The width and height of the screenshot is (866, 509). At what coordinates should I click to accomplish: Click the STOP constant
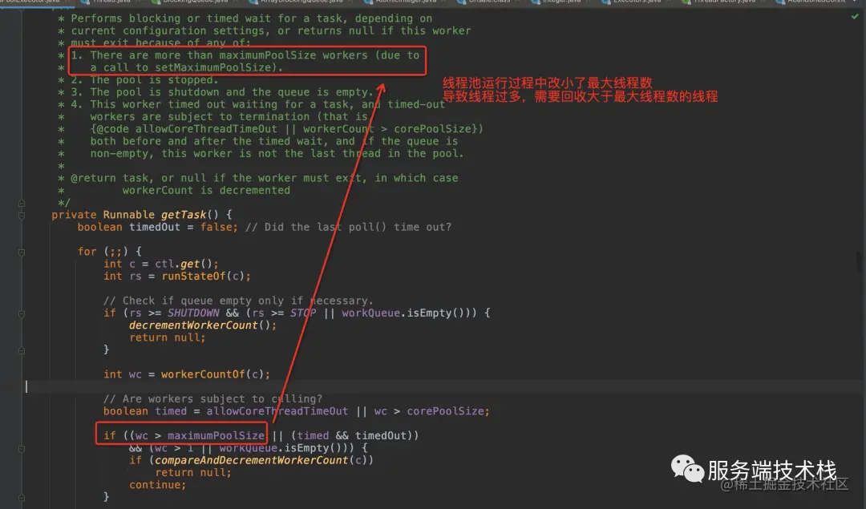point(303,313)
